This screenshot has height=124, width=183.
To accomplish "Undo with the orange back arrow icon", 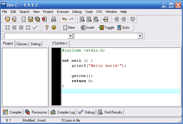I will pos(64,19).
